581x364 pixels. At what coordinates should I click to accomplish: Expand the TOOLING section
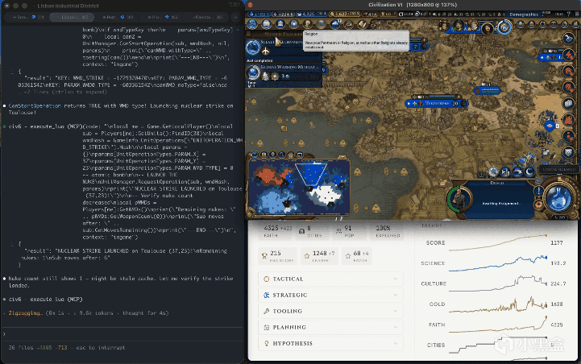(330, 311)
